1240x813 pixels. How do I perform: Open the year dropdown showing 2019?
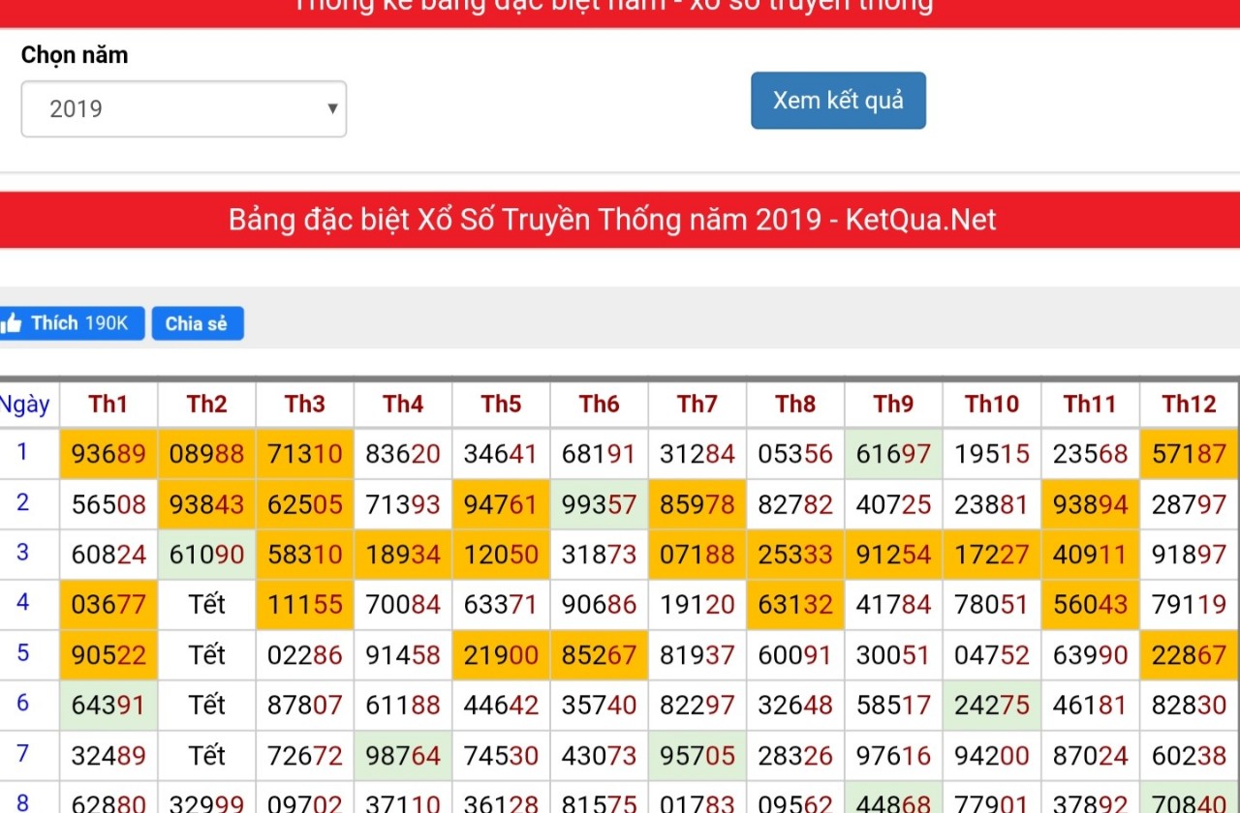[x=184, y=108]
